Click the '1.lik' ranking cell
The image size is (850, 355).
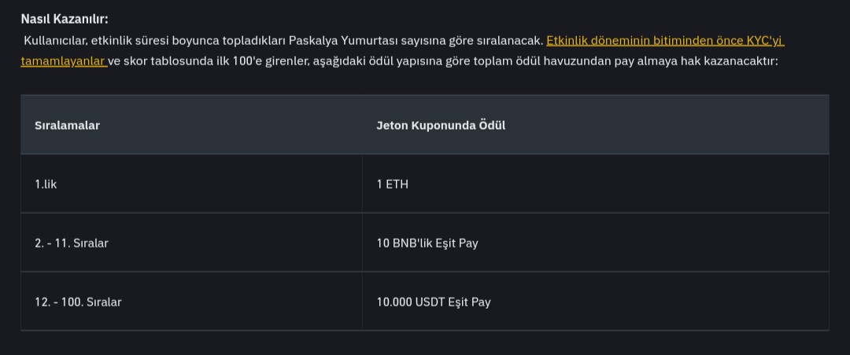pyautogui.click(x=191, y=184)
